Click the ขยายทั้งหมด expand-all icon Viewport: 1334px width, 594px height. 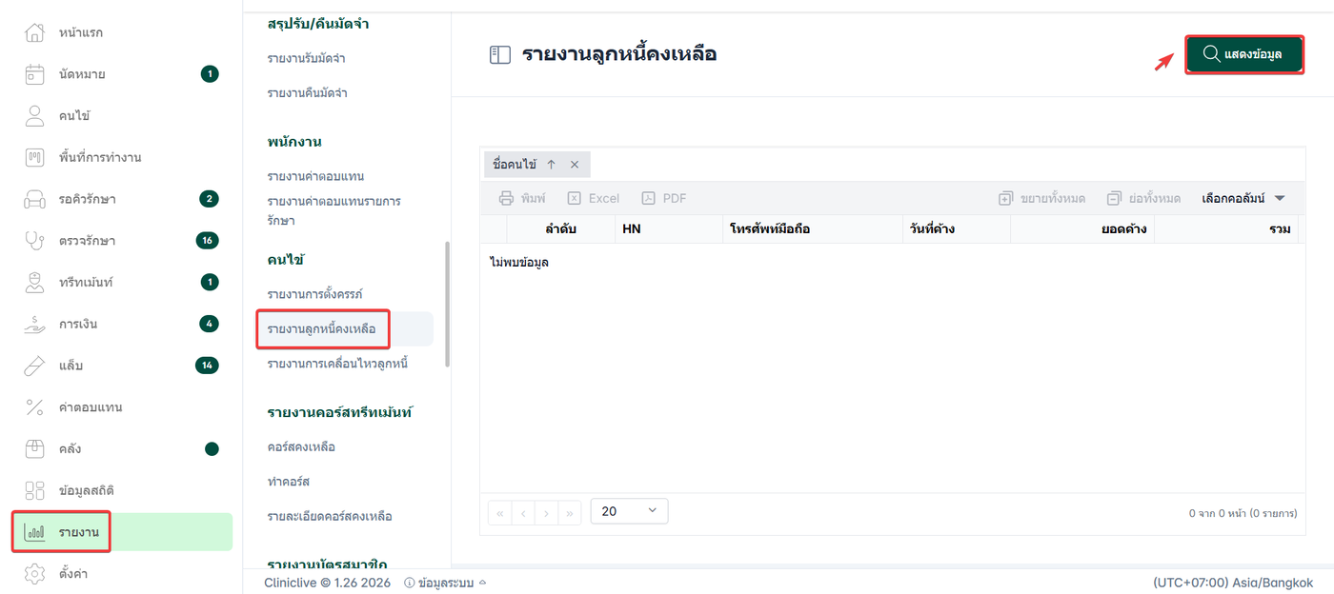tap(1005, 198)
